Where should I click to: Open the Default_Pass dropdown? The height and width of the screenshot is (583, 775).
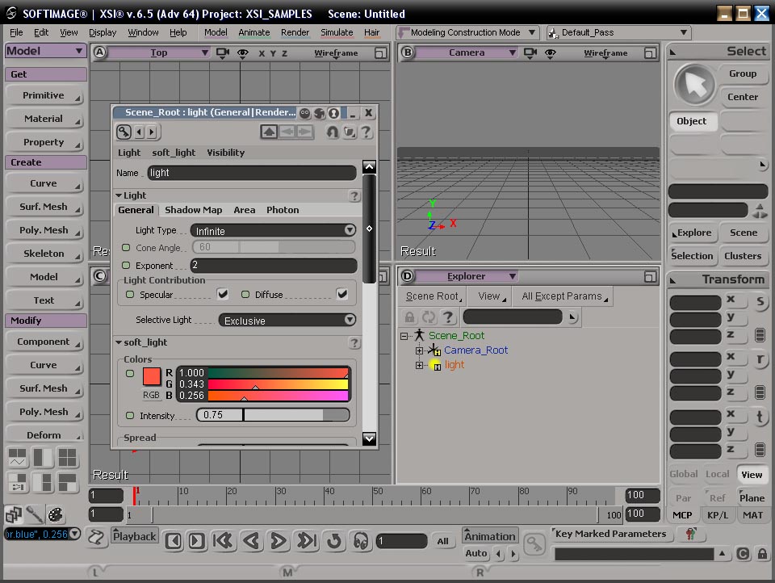[x=618, y=32]
